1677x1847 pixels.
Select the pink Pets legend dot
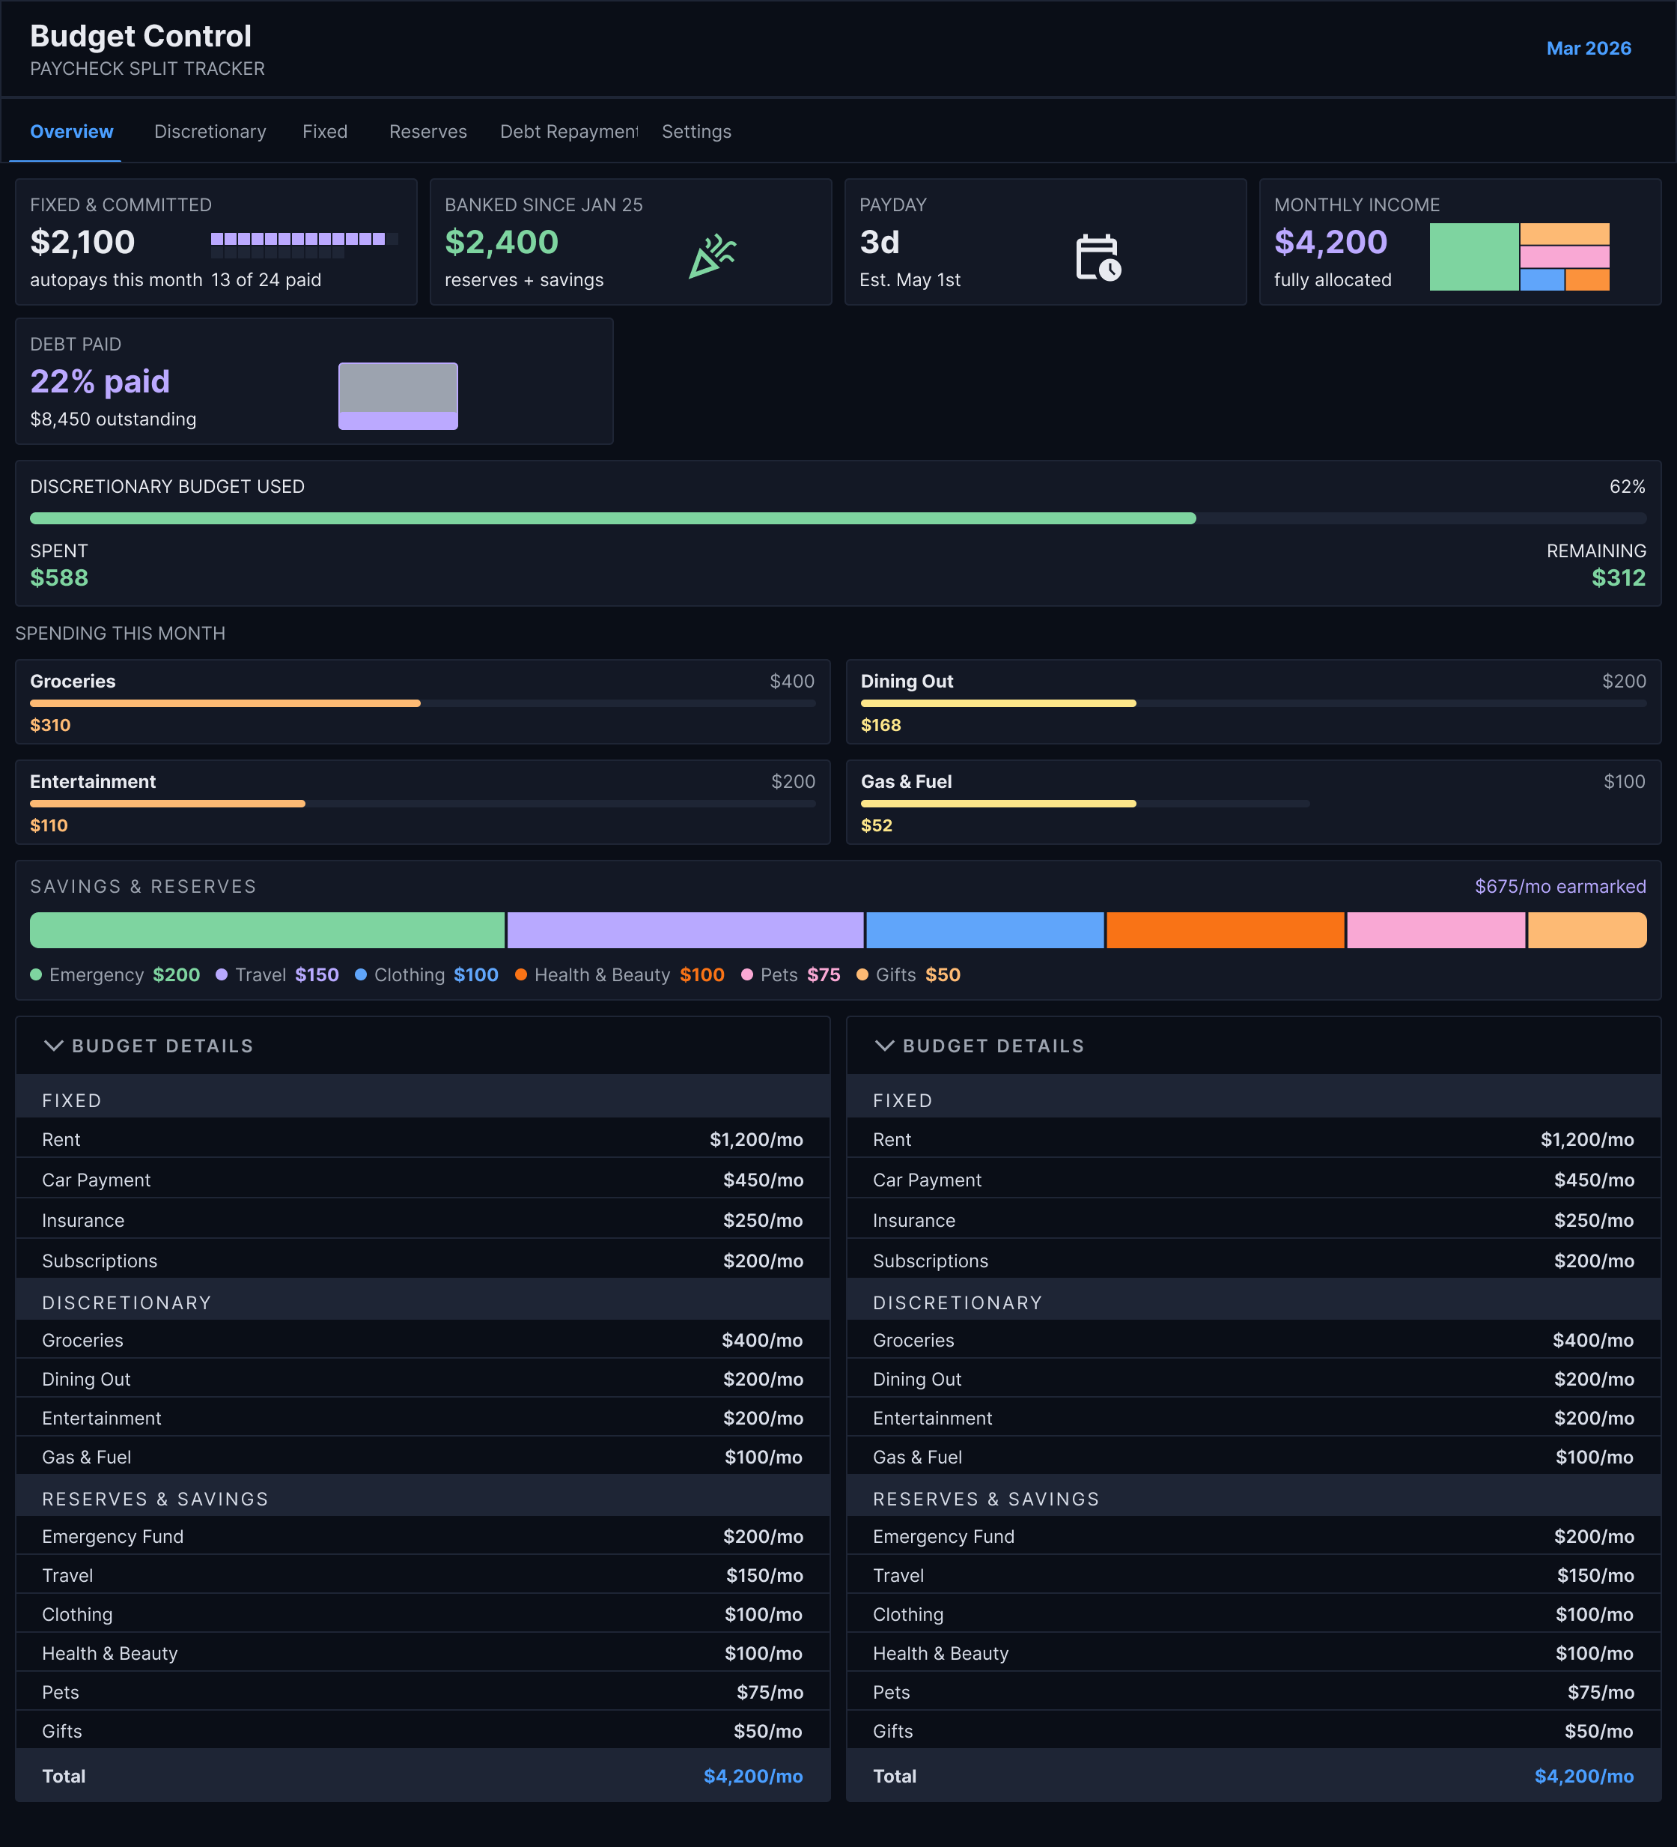click(x=748, y=974)
